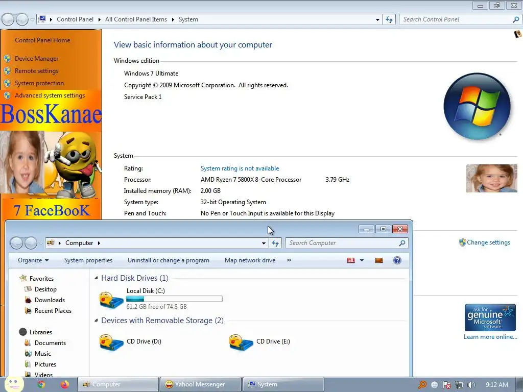Open System protection link
Viewport: 523px width, 392px height.
point(39,83)
